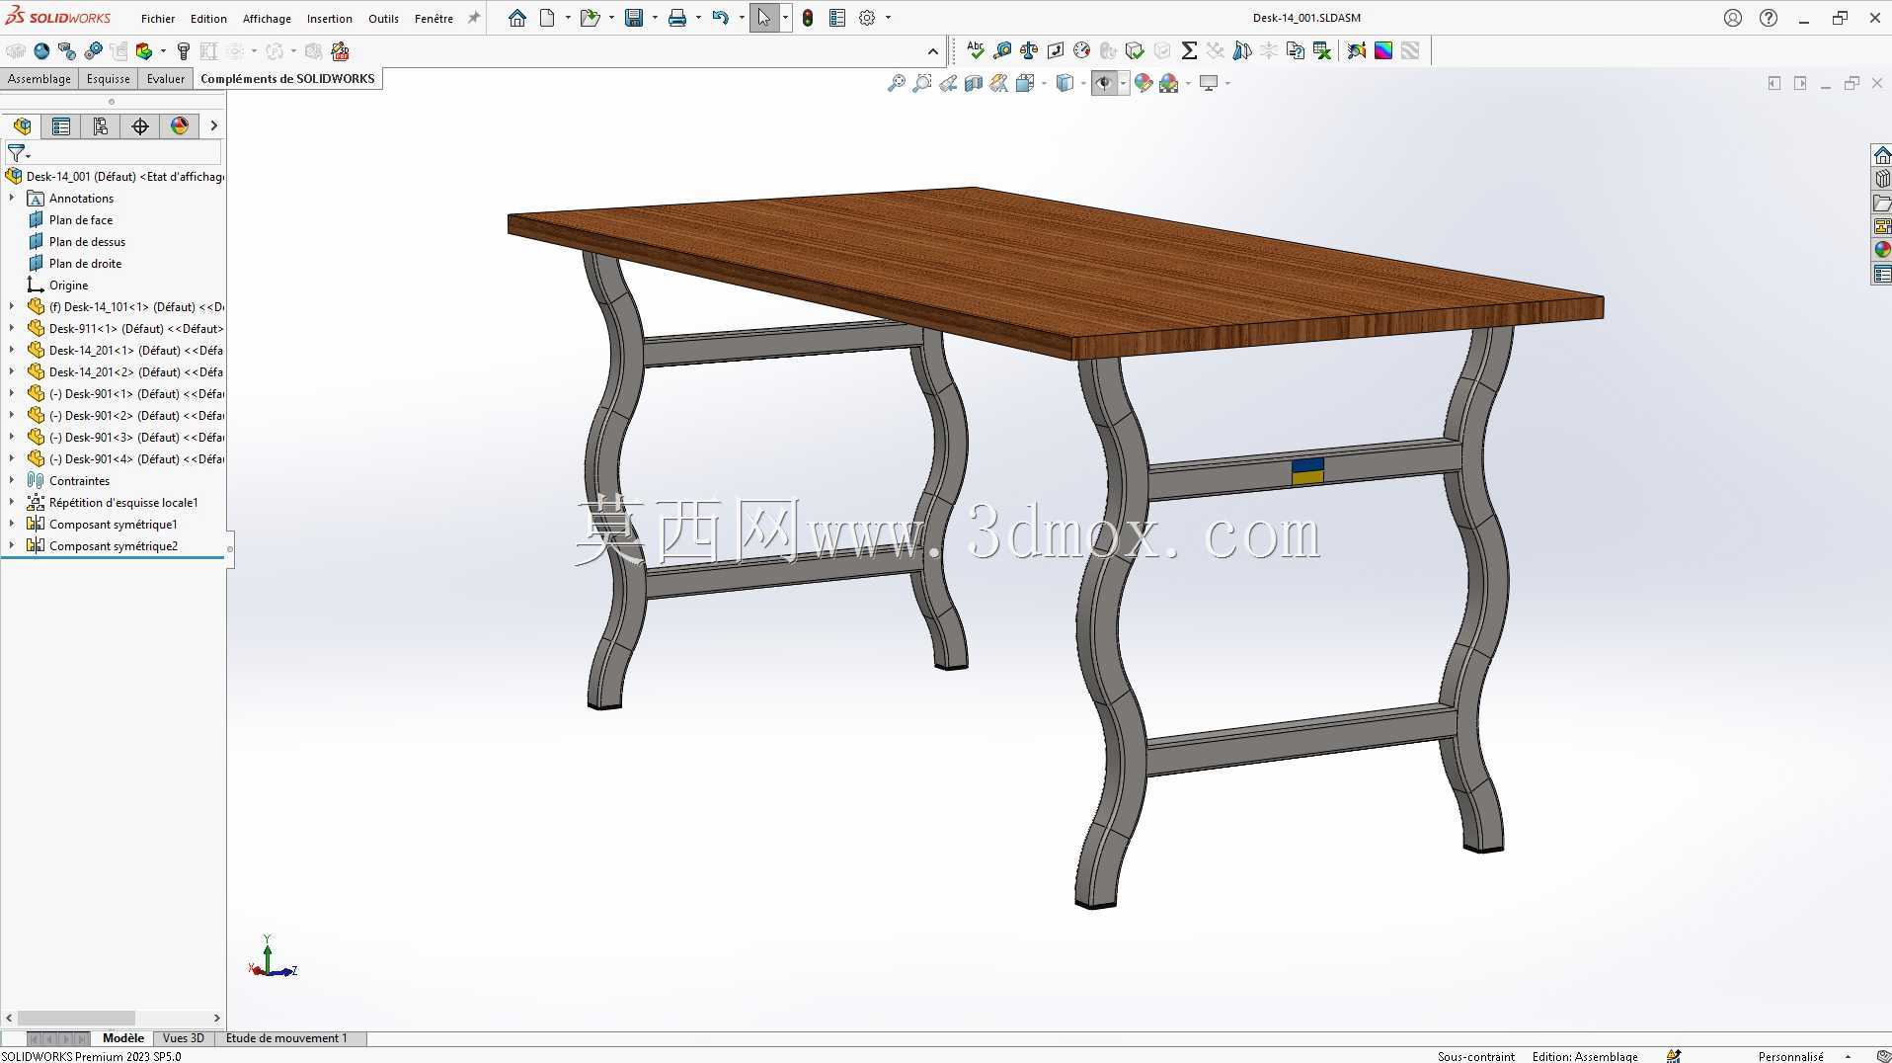Open a file with folder icon
This screenshot has width=1892, height=1063.
pos(590,18)
